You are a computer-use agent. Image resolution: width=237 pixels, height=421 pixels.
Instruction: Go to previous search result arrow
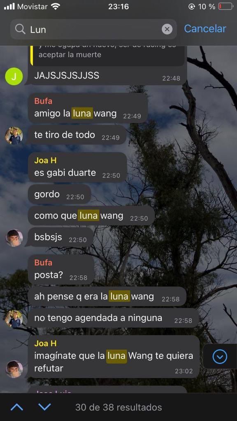17,407
